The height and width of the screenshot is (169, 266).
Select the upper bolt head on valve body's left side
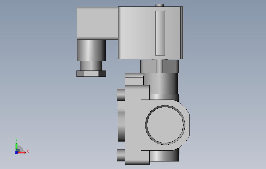click(121, 95)
